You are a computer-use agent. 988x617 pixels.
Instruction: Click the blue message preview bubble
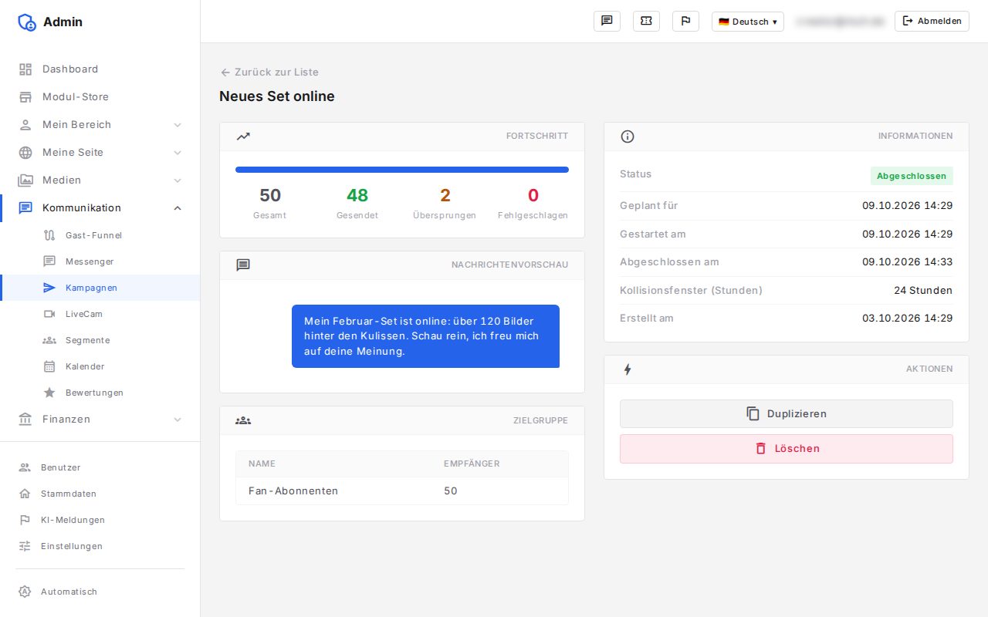coord(425,336)
